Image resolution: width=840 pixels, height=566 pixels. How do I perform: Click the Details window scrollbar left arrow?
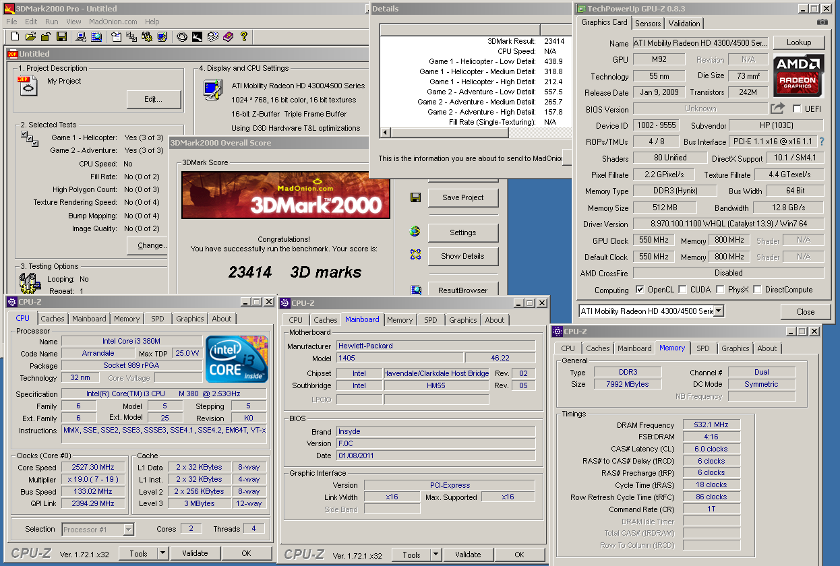[x=385, y=132]
